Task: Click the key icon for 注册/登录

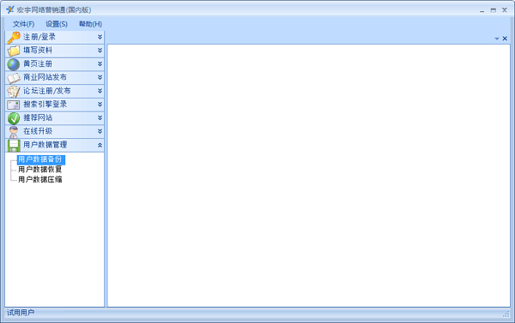Action: click(14, 38)
